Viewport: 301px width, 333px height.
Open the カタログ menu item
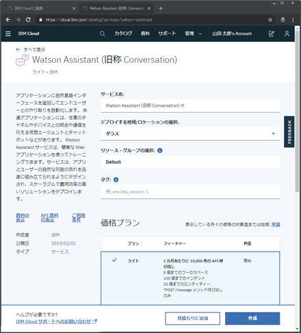123,34
